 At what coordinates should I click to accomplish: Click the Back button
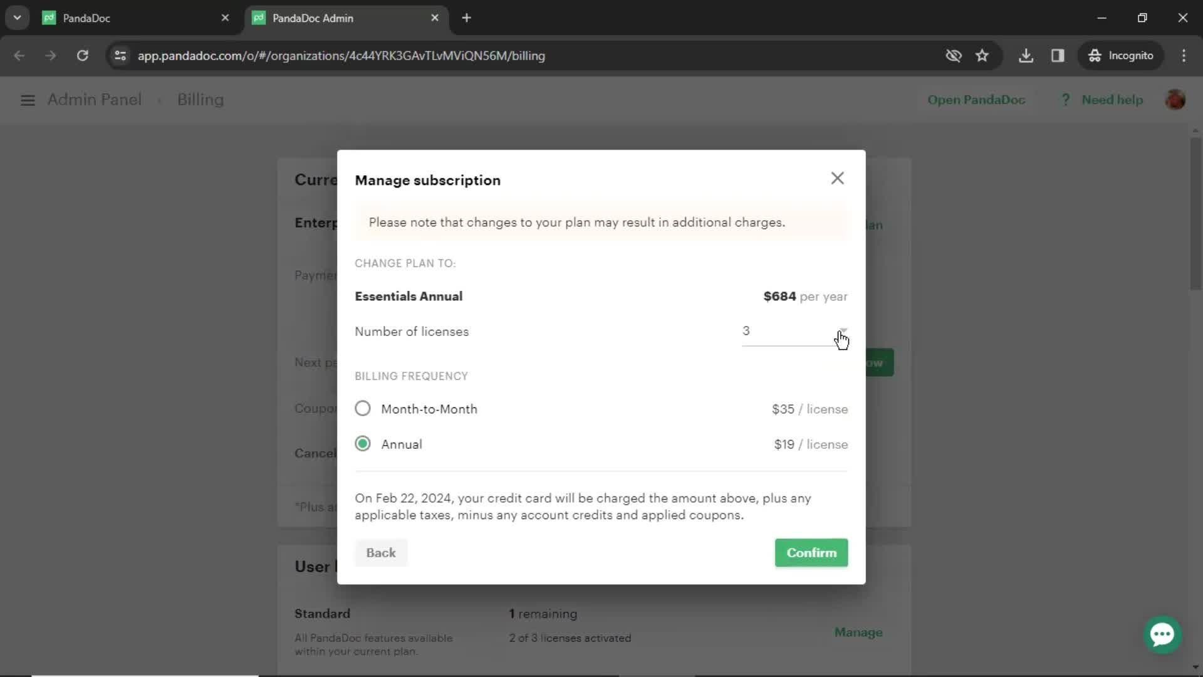(x=381, y=552)
